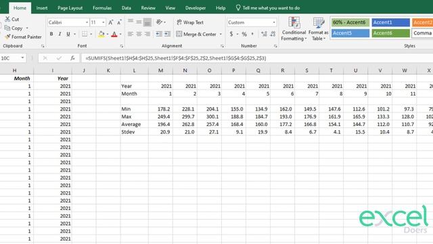Increase font size with the larger A icon
The image size is (433, 244).
coord(111,22)
